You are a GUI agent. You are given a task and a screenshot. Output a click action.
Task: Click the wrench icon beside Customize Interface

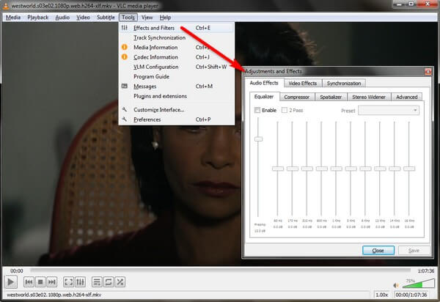click(125, 109)
